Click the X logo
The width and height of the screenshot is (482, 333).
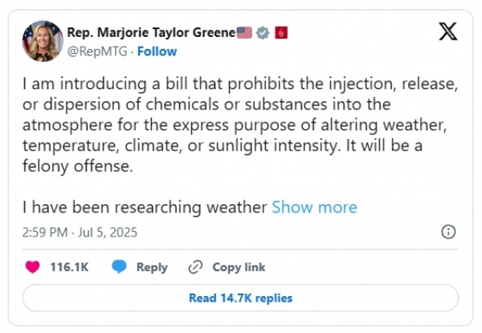click(448, 32)
